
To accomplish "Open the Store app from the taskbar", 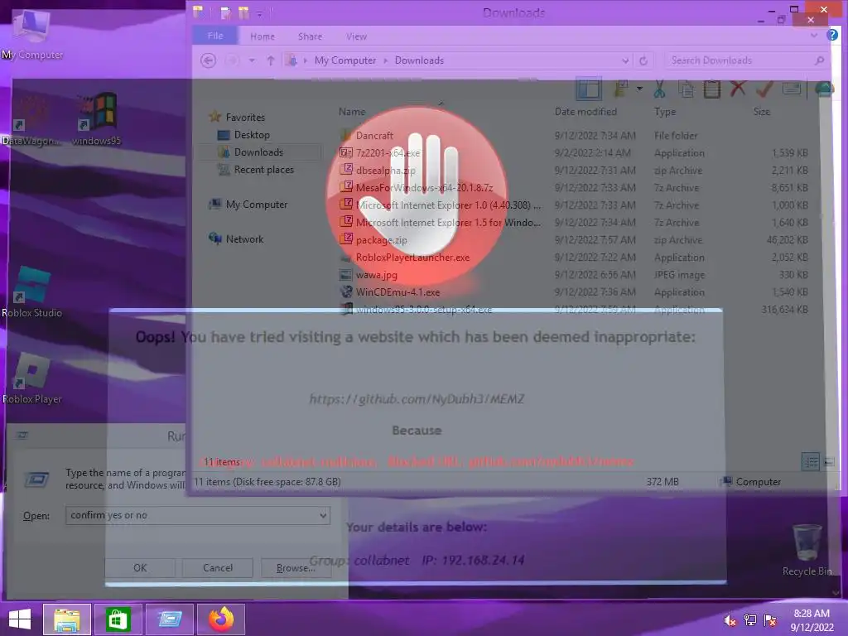I will 118,619.
